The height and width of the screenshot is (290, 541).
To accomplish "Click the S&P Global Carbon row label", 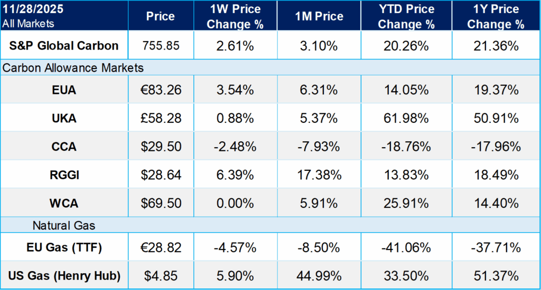I will [64, 46].
